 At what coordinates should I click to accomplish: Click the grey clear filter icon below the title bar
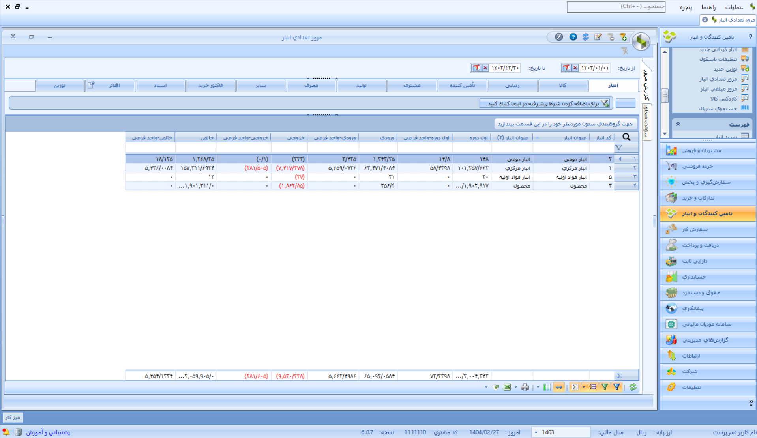[x=624, y=51]
